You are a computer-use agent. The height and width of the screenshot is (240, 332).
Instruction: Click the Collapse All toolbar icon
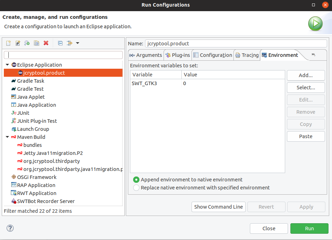pyautogui.click(x=60, y=43)
